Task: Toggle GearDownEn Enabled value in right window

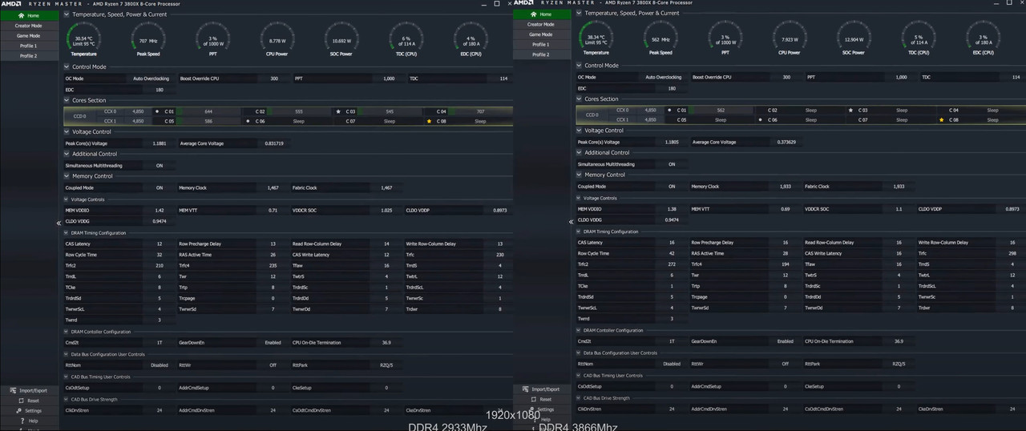Action: pos(785,341)
